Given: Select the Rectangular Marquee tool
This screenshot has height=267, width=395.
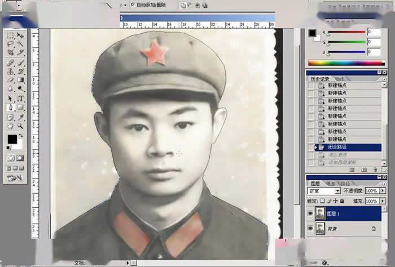Looking at the screenshot, I should [x=10, y=35].
